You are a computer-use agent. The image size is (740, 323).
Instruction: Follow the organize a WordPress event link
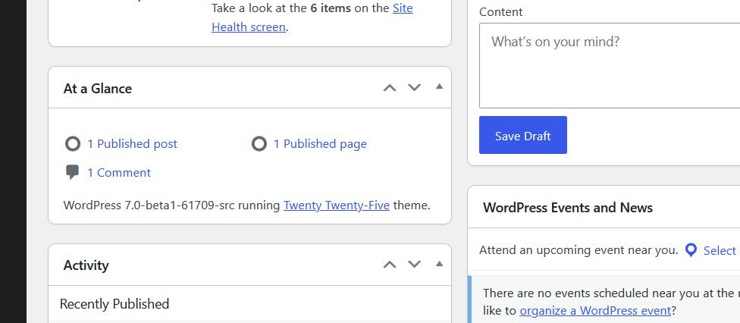point(595,310)
